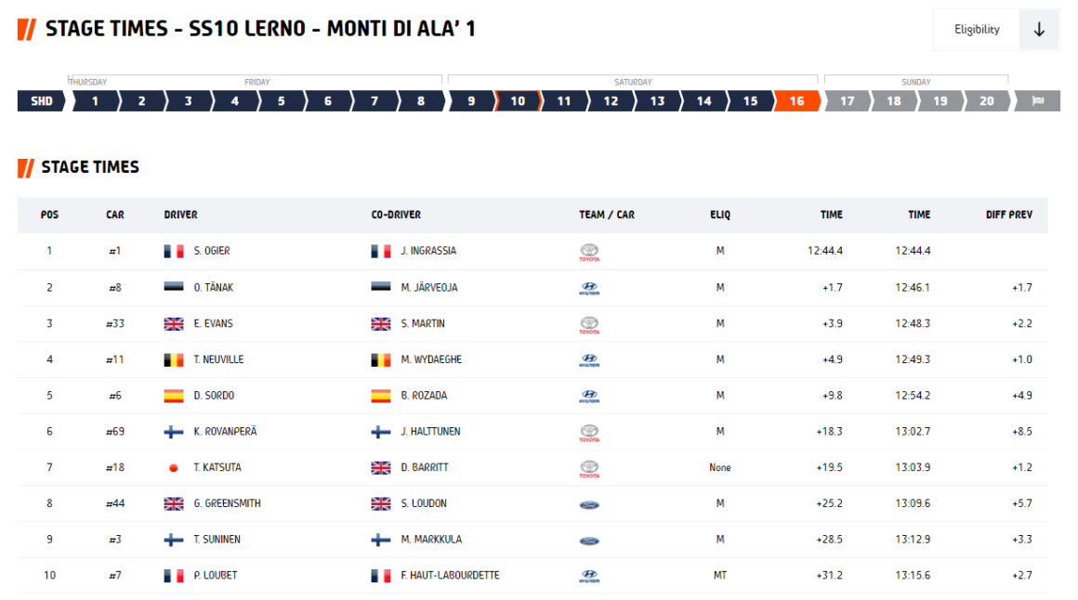Click the Toyota logo in S. Ogier's row
This screenshot has height=600, width=1078.
(589, 252)
